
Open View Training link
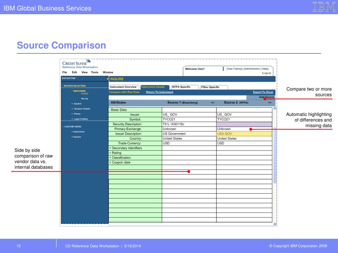tap(234, 69)
